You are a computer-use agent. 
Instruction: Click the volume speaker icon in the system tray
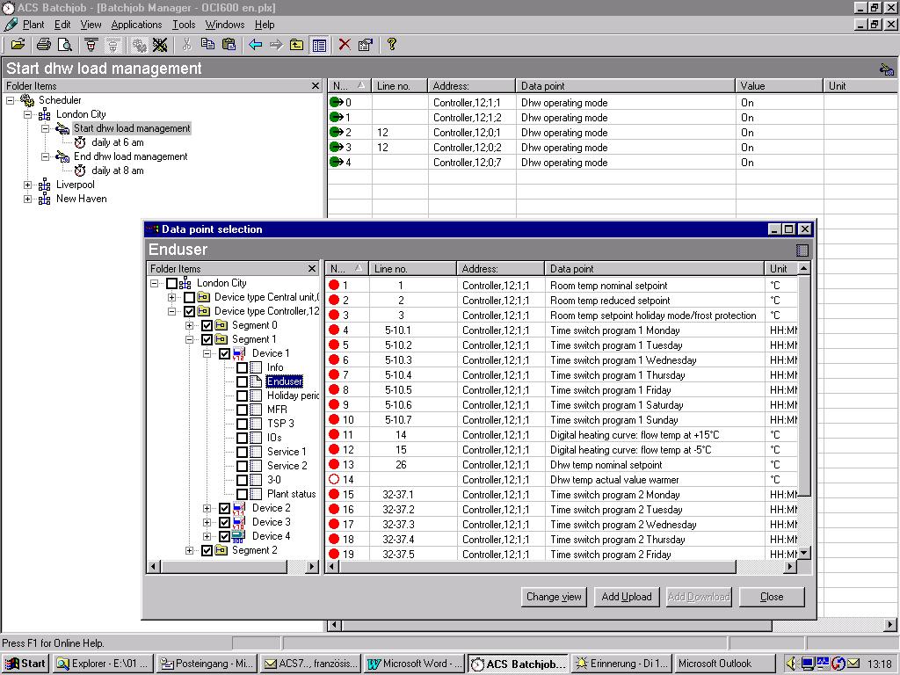point(791,663)
